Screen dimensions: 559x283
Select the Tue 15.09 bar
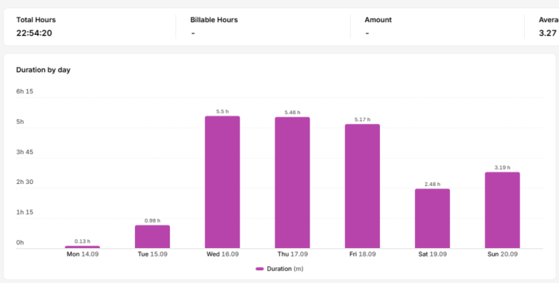point(152,236)
